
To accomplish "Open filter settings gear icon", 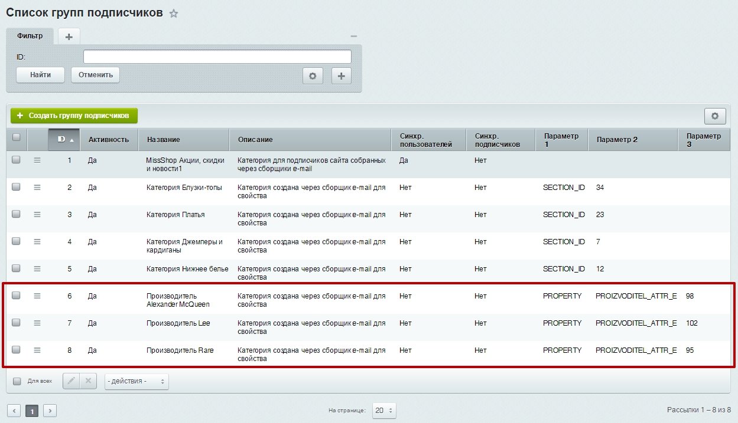I will (313, 76).
